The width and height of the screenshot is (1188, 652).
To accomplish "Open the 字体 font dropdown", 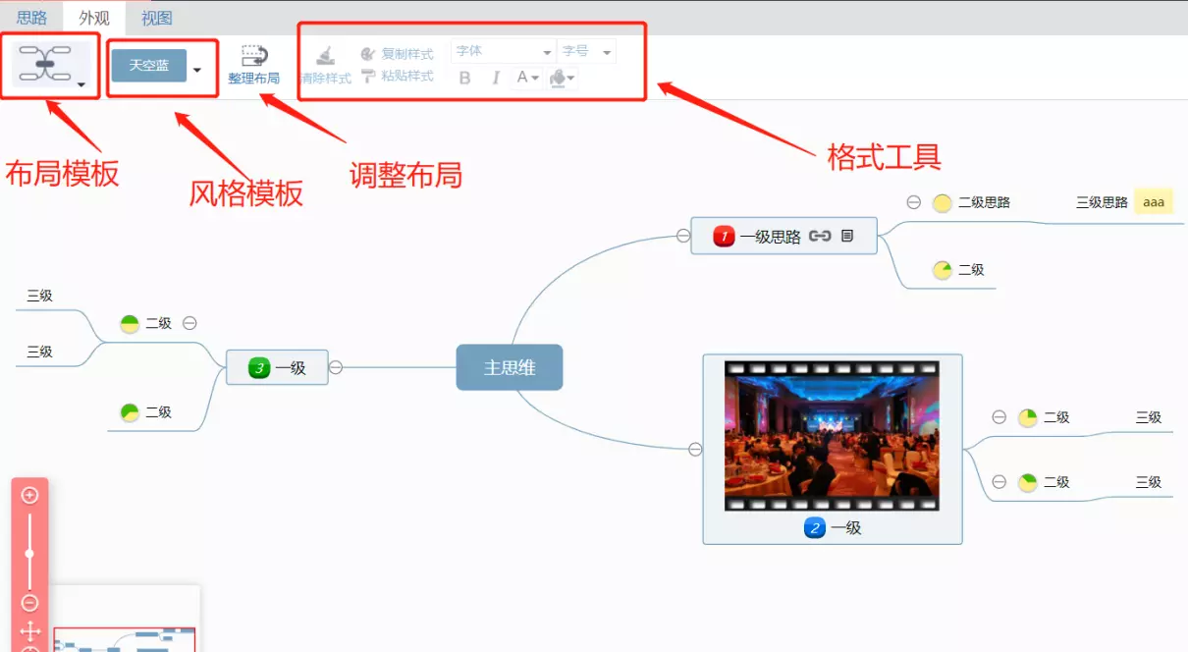I will pos(504,51).
